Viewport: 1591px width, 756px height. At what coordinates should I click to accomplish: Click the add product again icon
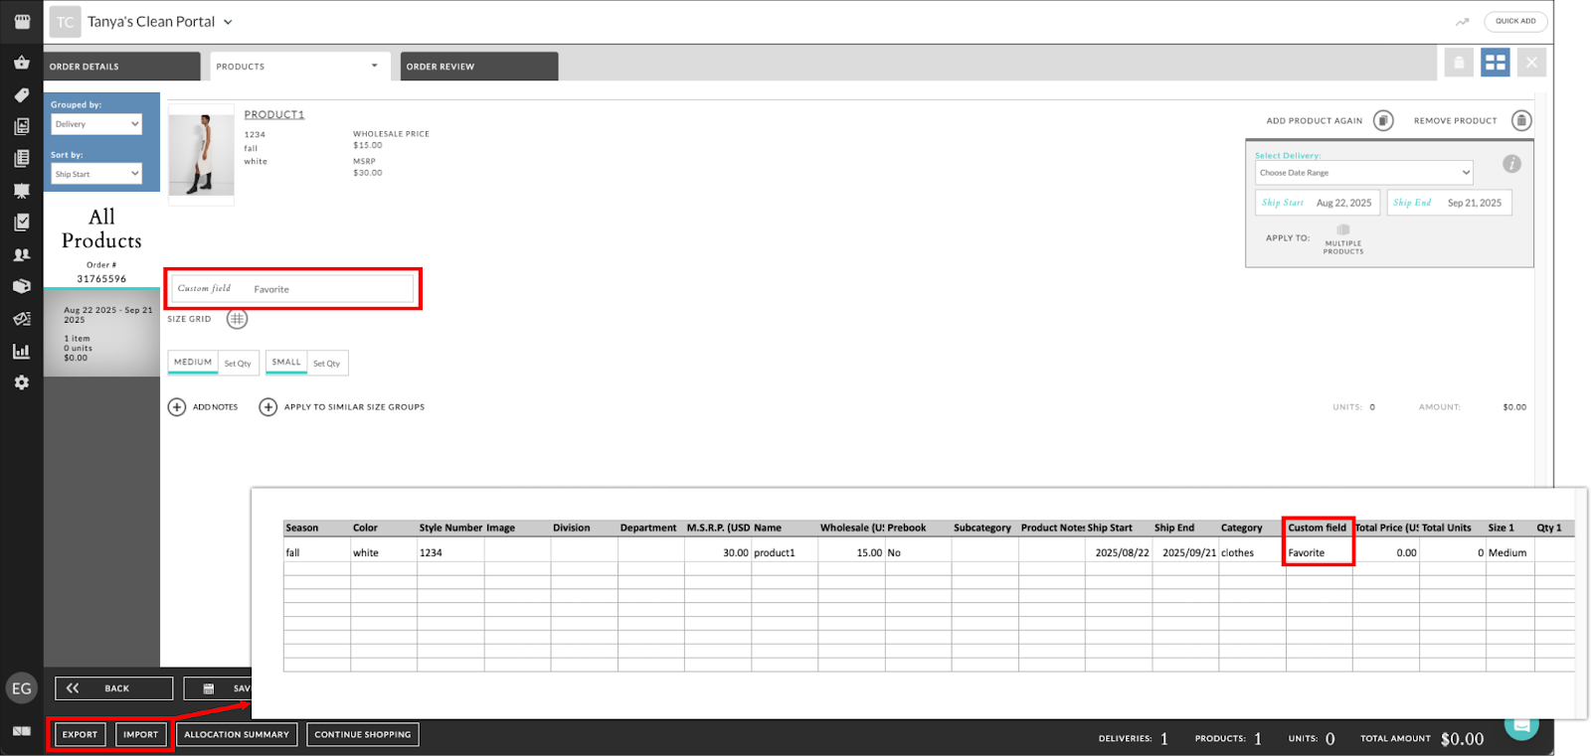coord(1383,120)
